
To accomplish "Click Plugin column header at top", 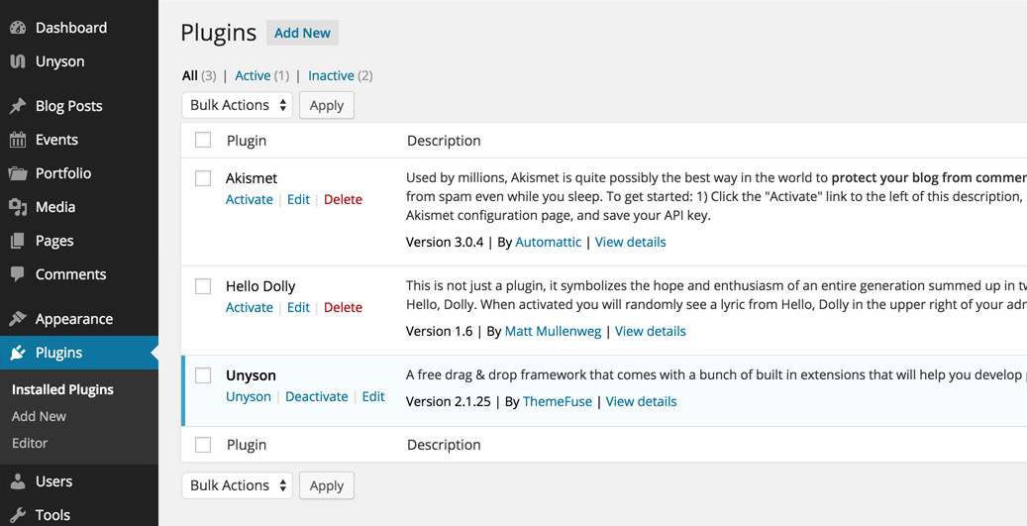I will pyautogui.click(x=247, y=141).
